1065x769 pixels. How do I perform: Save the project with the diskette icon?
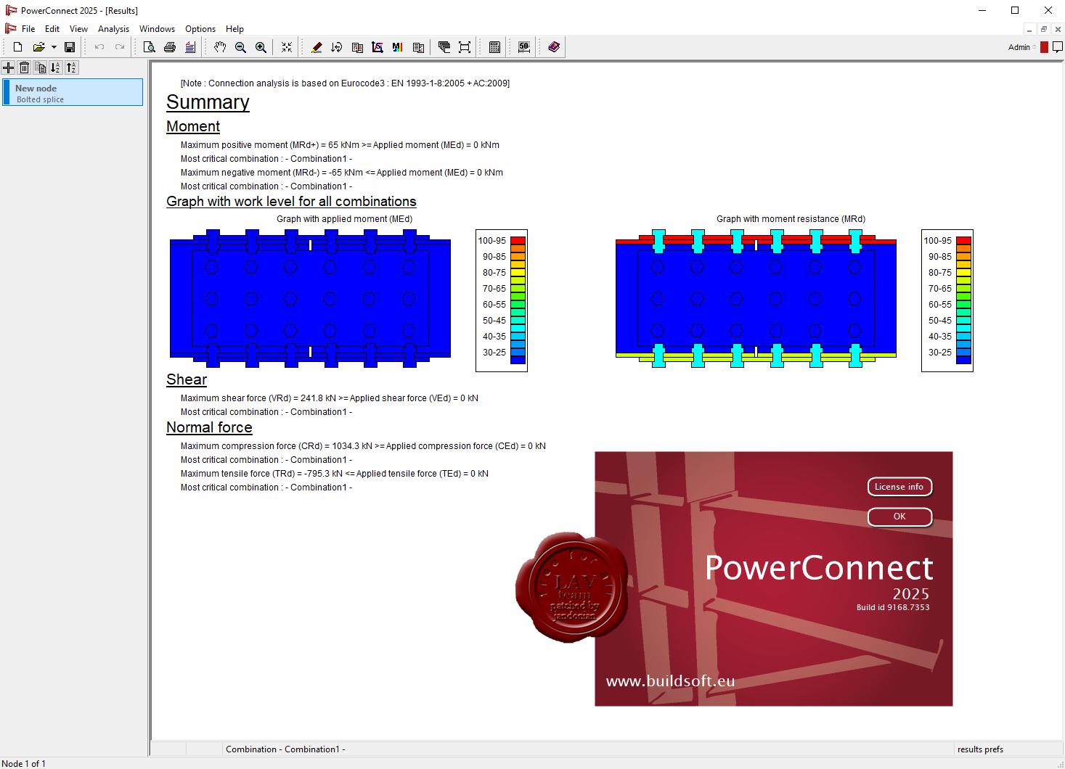[70, 47]
